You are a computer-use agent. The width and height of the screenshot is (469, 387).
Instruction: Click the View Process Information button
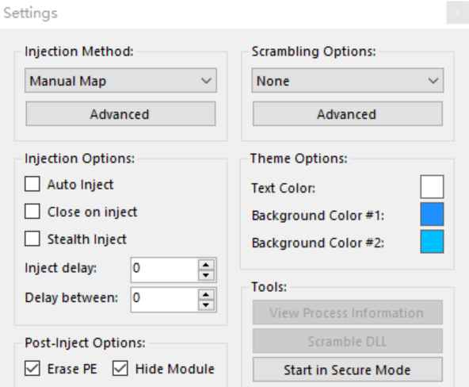click(x=347, y=312)
